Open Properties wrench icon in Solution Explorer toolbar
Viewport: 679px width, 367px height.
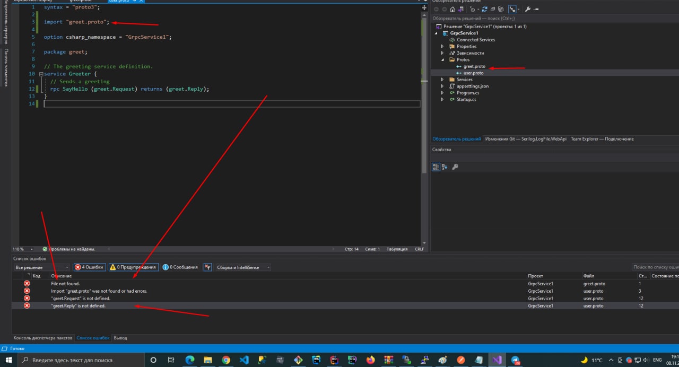pyautogui.click(x=528, y=9)
